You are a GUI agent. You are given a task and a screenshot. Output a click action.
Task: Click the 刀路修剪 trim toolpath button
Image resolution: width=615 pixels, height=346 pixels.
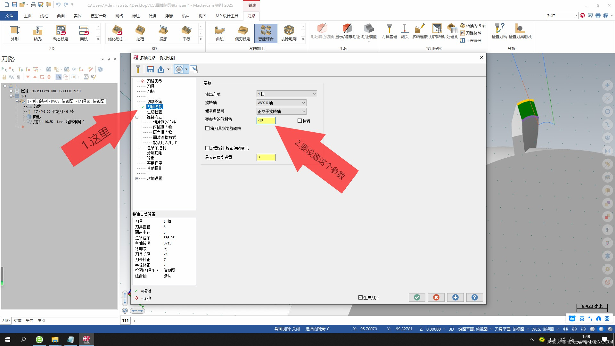[x=471, y=33]
